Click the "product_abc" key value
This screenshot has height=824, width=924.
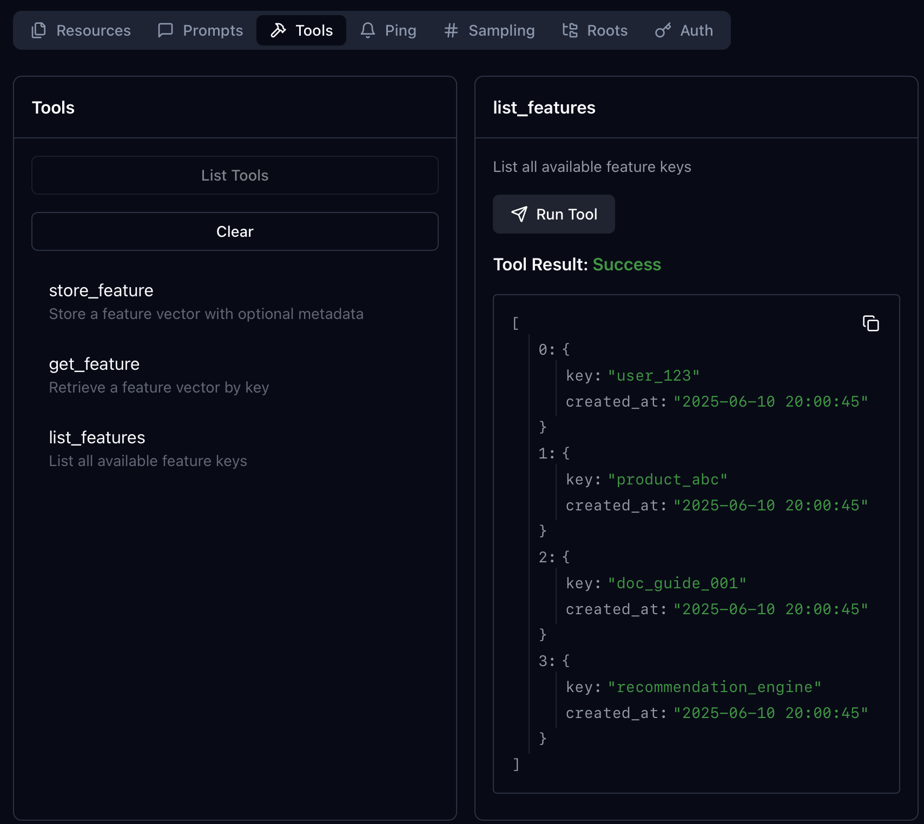tap(668, 479)
